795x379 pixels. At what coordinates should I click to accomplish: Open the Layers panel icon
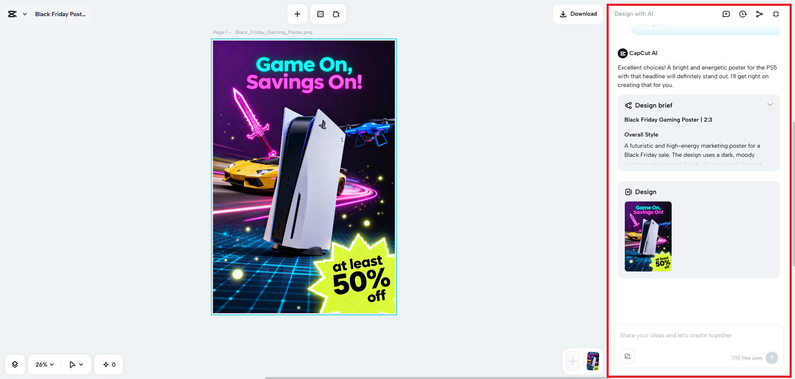pyautogui.click(x=15, y=365)
